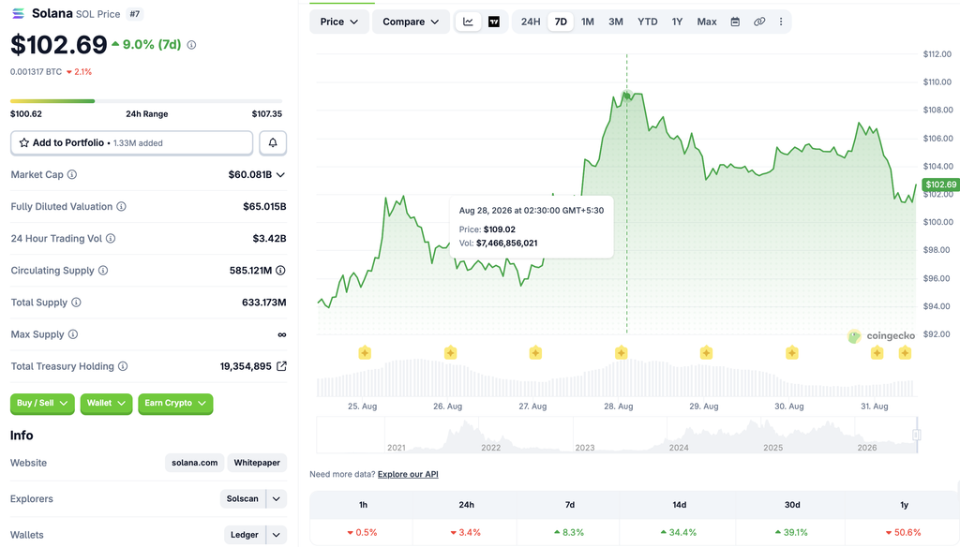Screen dimensions: 960x547
Task: Open Total Supply info icon
Action: tap(76, 302)
